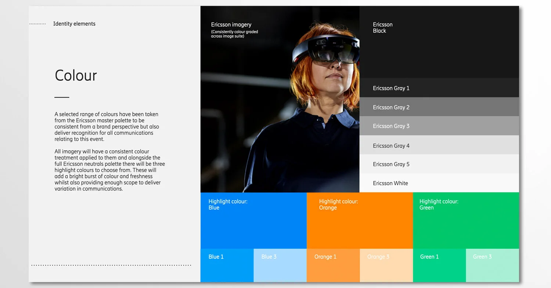551x288 pixels.
Task: Click the Ericsson Gray 3 swatch
Action: point(439,126)
